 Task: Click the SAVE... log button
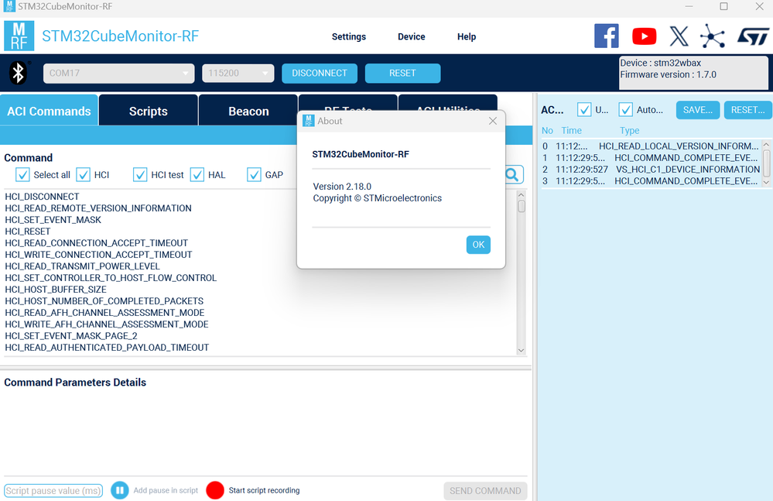pyautogui.click(x=698, y=110)
